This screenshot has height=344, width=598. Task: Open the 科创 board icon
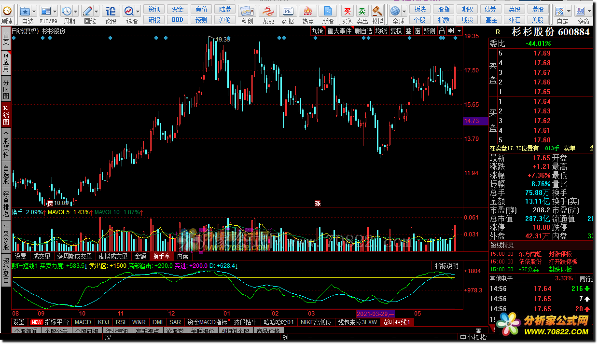coord(247,11)
